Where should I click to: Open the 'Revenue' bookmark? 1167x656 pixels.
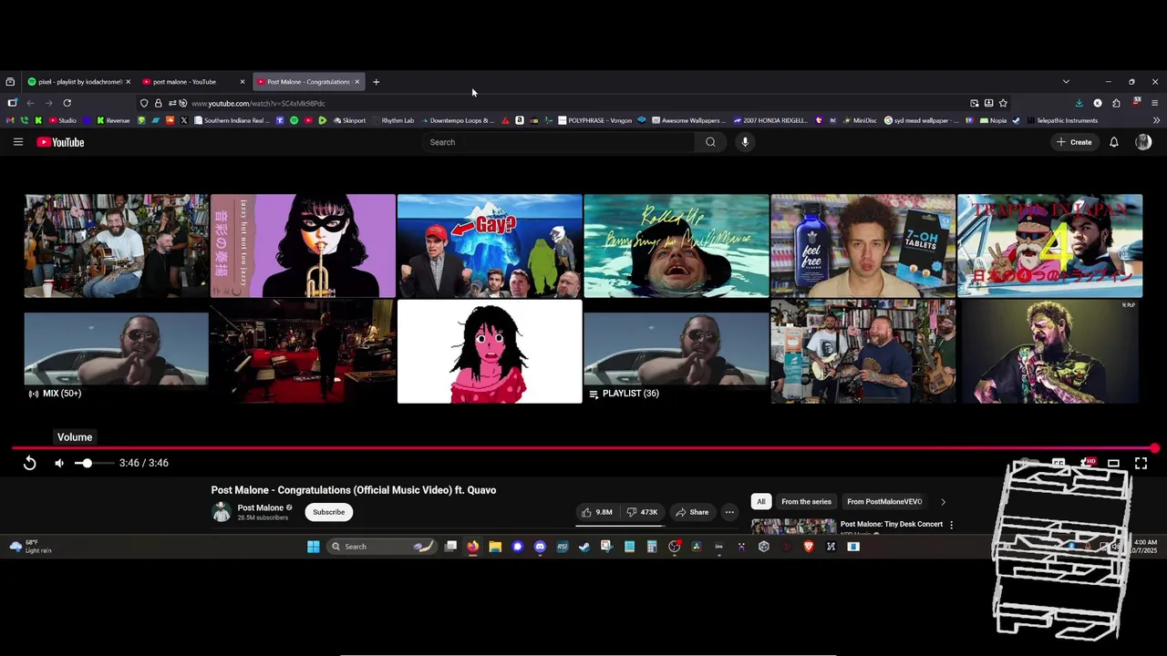point(112,120)
